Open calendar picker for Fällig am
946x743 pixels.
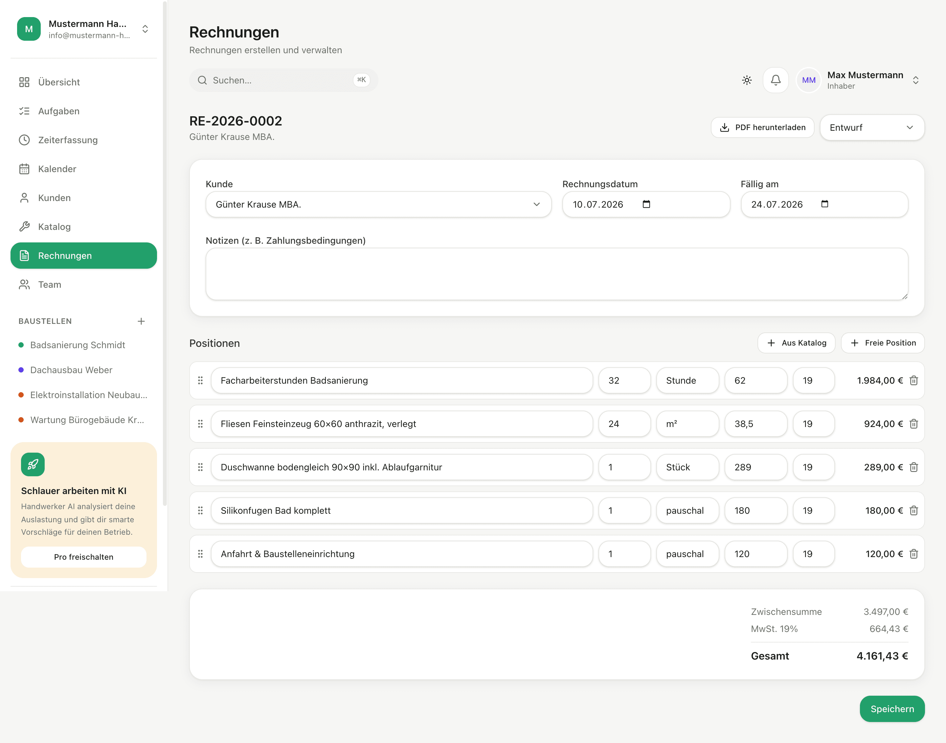point(825,204)
